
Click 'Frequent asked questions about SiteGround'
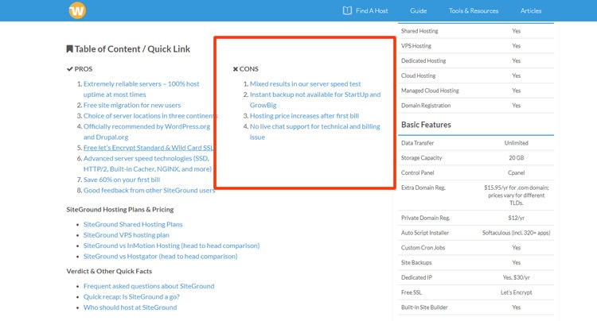click(149, 286)
